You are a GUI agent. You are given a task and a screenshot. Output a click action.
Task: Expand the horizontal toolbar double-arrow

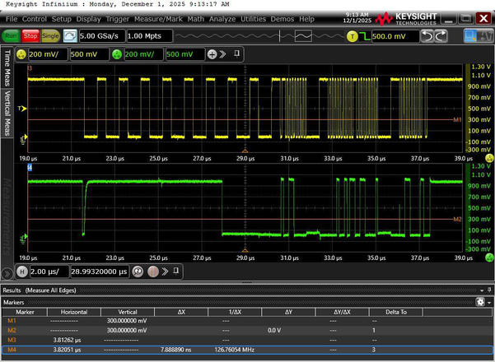click(x=165, y=271)
